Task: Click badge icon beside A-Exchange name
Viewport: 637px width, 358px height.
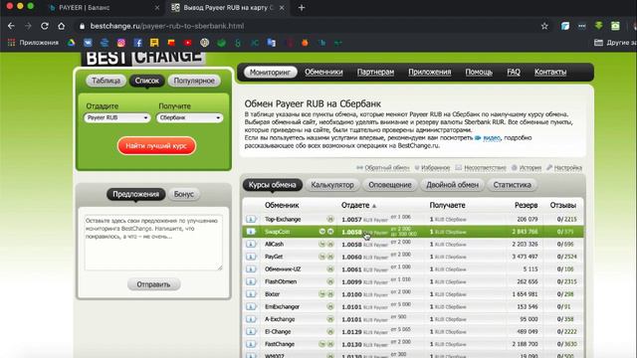Action: click(330, 319)
